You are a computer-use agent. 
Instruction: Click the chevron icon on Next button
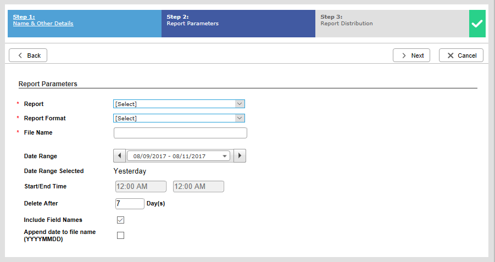(404, 55)
